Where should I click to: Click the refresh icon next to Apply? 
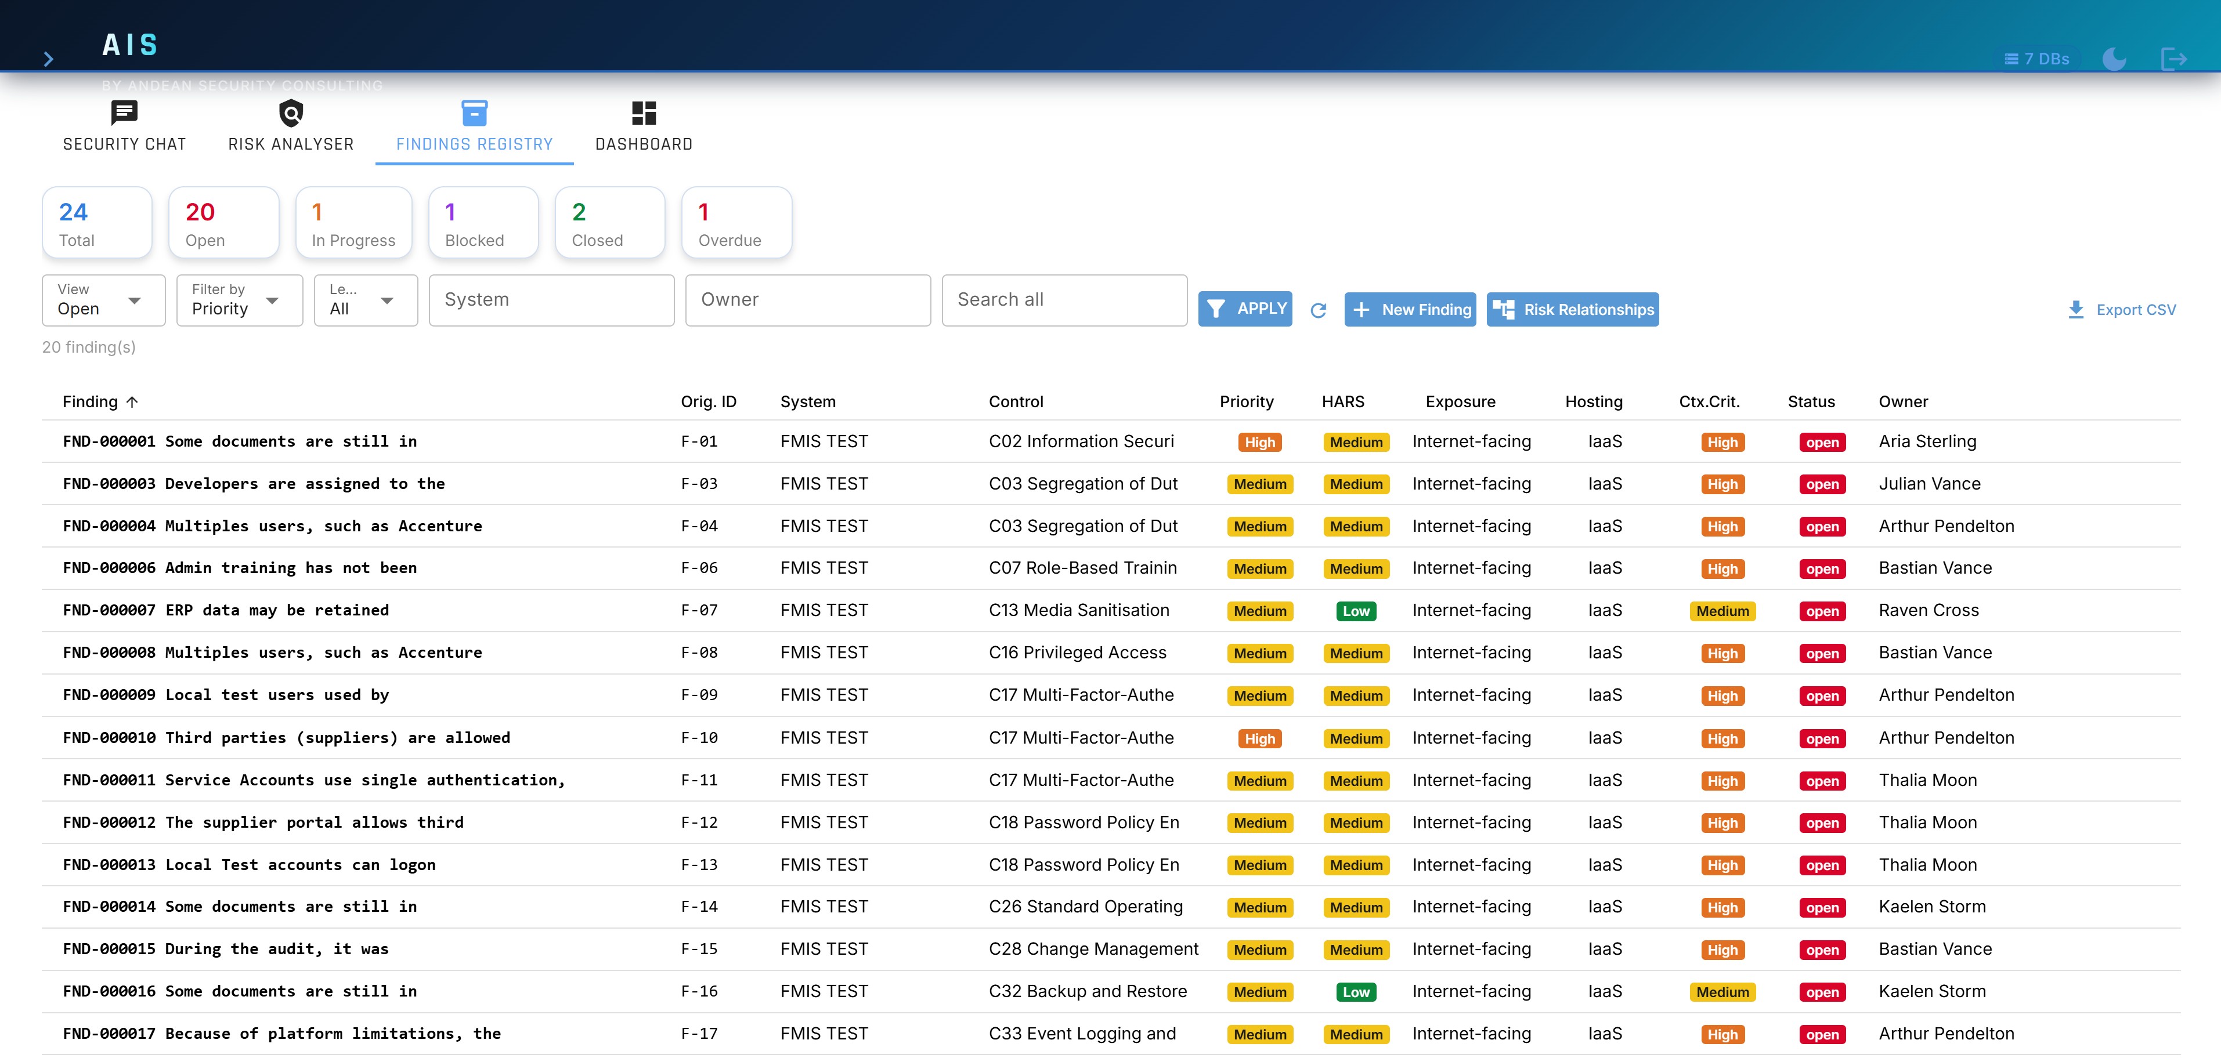click(x=1319, y=310)
